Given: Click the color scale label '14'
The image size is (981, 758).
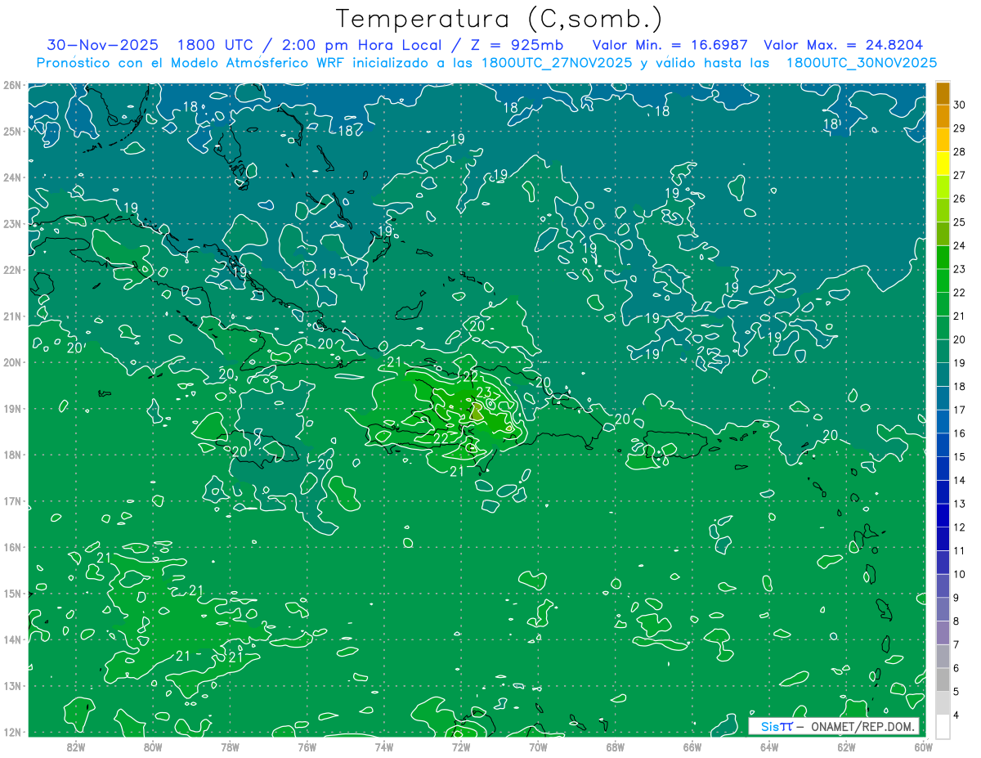Looking at the screenshot, I should (x=960, y=480).
